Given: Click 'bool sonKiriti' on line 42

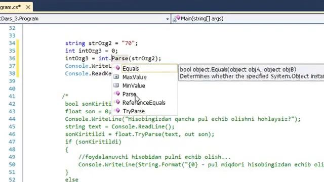Looking at the screenshot, I should 88,104.
